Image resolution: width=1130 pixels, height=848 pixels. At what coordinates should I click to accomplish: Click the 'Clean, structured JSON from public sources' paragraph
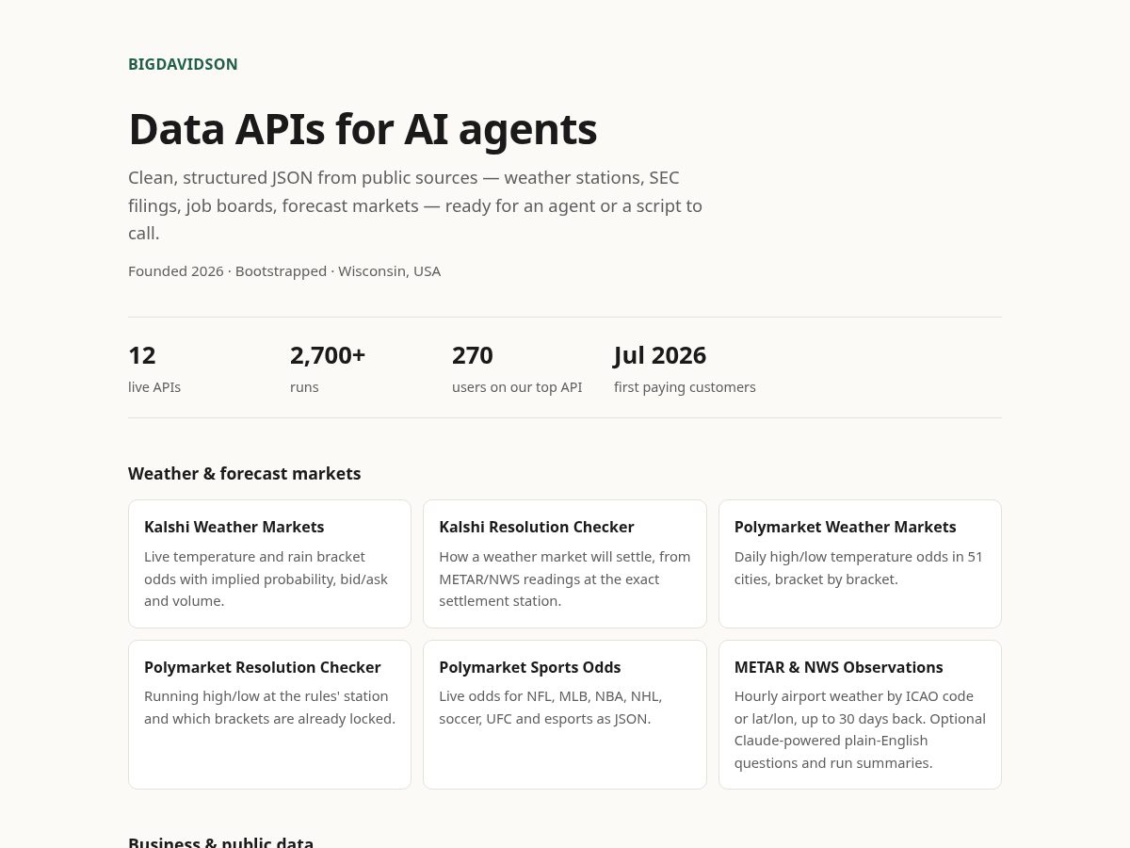pyautogui.click(x=415, y=205)
